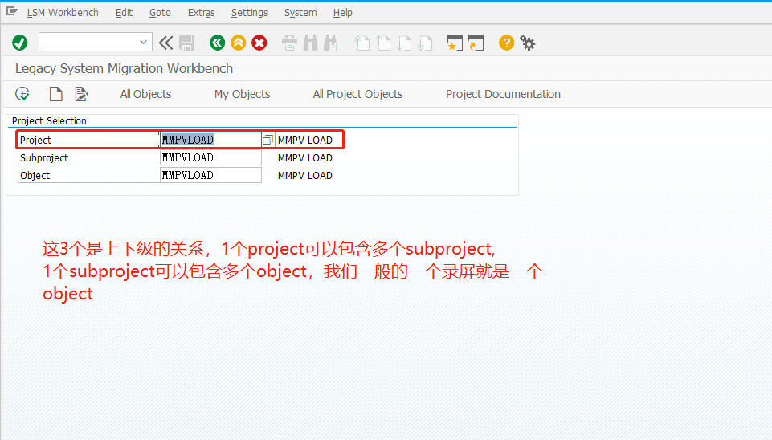This screenshot has width=772, height=440.
Task: Click the First Page icon
Action: click(361, 43)
